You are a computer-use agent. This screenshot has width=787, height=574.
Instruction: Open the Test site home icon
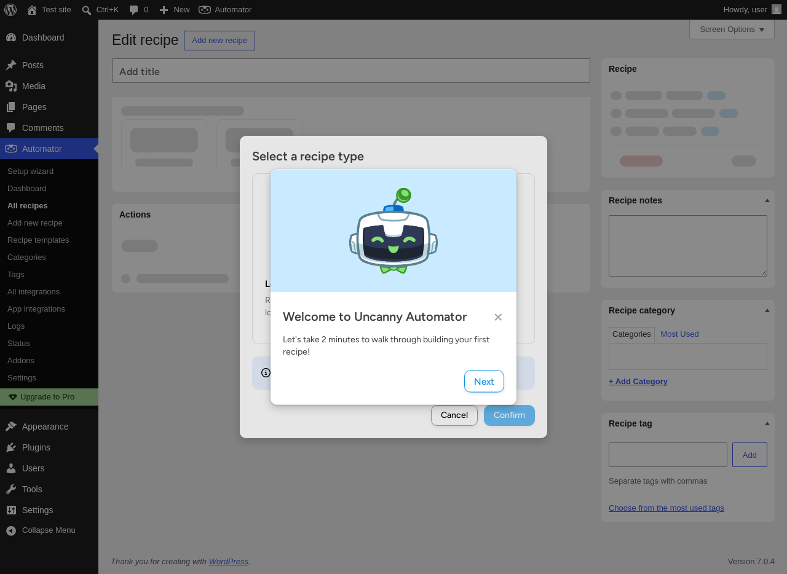[32, 10]
